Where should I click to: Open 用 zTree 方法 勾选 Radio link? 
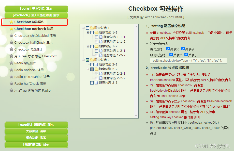pos(32,90)
